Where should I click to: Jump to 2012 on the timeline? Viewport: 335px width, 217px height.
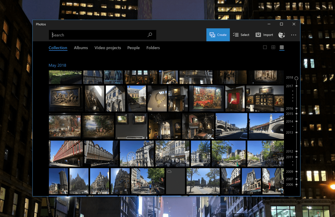tap(290, 151)
